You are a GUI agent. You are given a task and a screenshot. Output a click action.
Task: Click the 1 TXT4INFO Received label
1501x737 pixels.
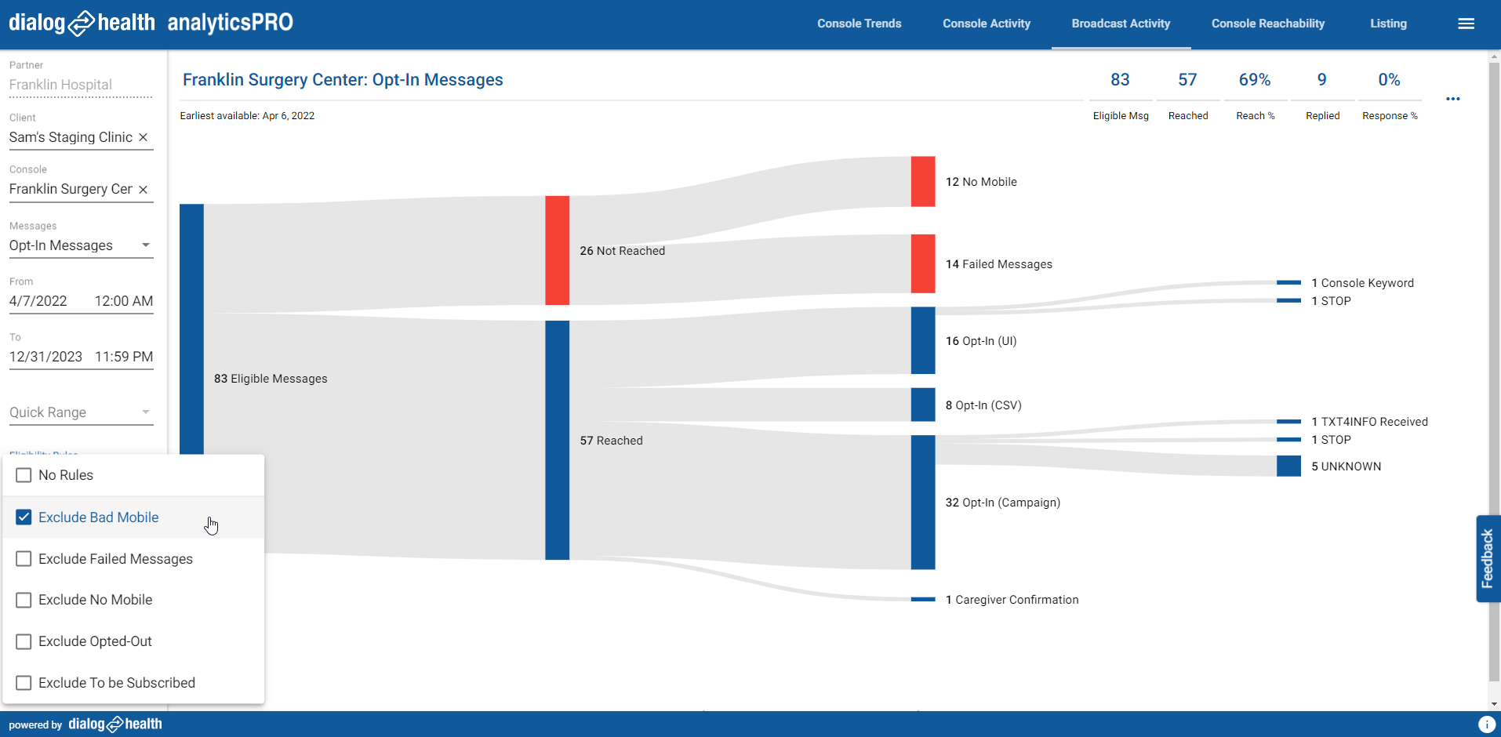tap(1369, 422)
